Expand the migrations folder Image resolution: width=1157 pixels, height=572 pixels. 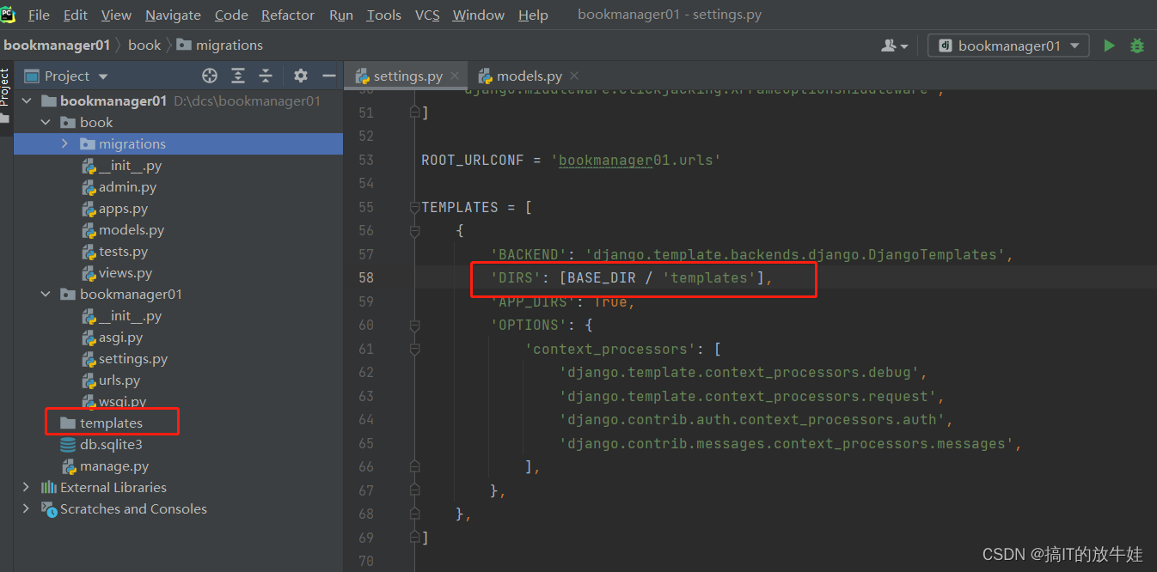[64, 143]
